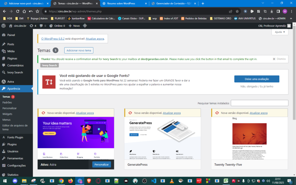Launch Visual Studio Code from taskbar
This screenshot has height=185, width=296.
click(x=154, y=181)
